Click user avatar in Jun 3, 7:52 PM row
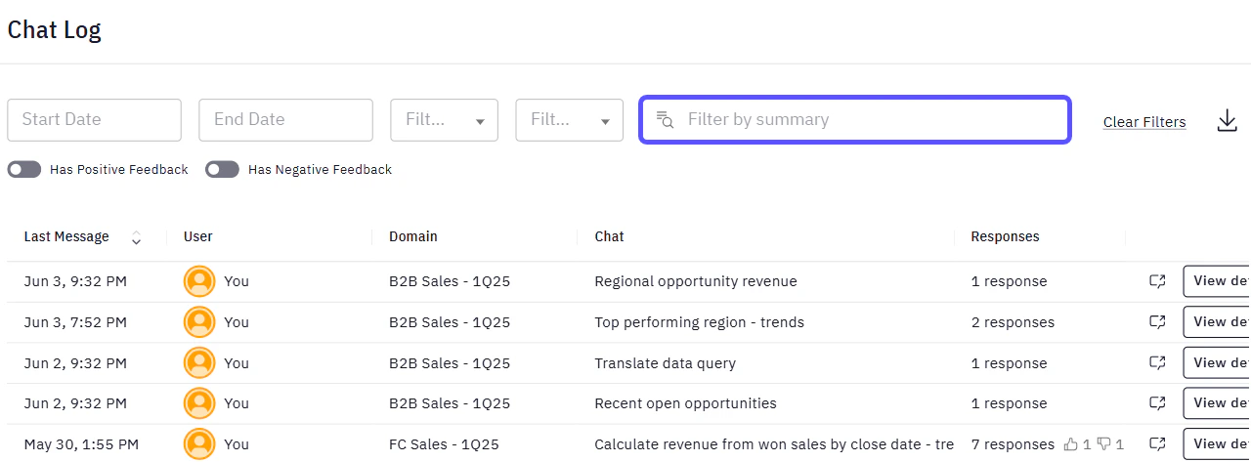 coord(199,321)
